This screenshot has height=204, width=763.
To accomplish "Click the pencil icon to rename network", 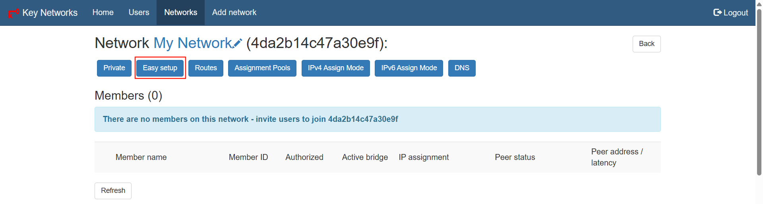I will [238, 43].
